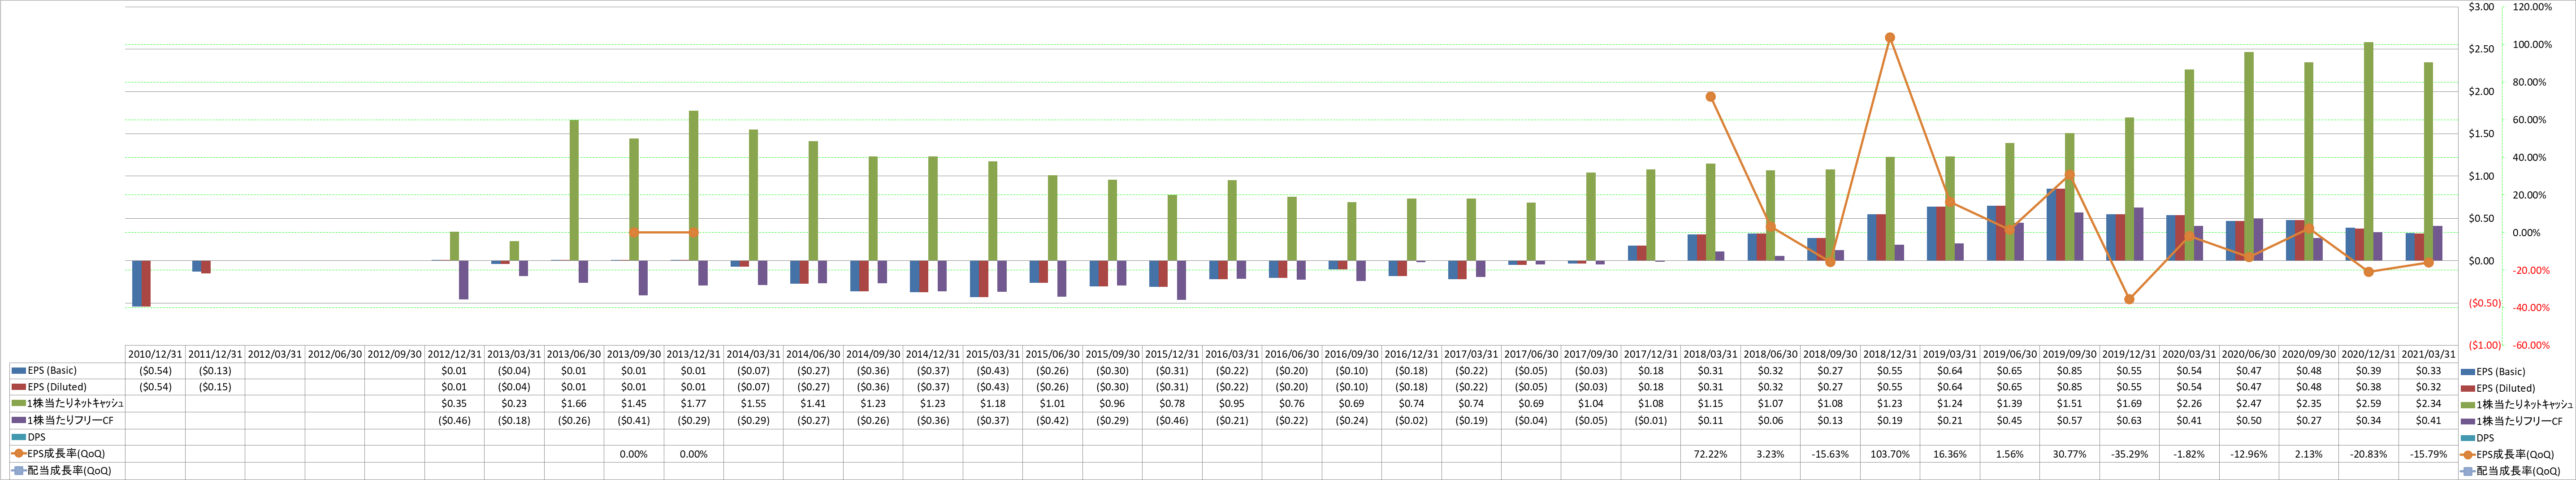Viewport: 2576px width, 480px height.
Task: Click the 72.22% EPS growth cell for 2018/03/31
Action: pos(1710,454)
